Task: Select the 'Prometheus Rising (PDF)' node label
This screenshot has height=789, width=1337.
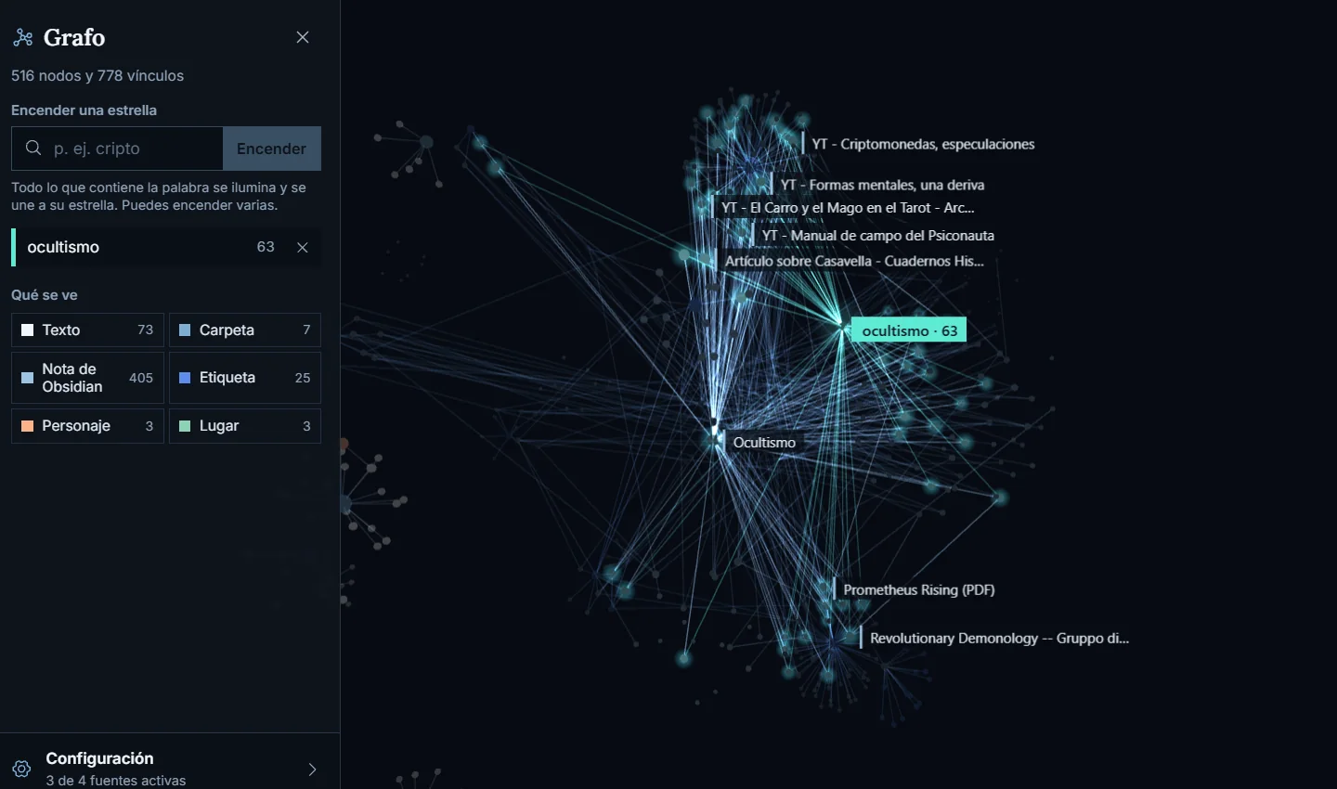Action: [x=918, y=589]
